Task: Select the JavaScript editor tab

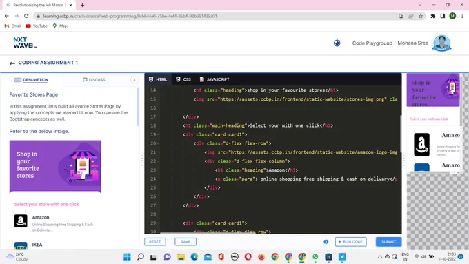Action: (214, 79)
